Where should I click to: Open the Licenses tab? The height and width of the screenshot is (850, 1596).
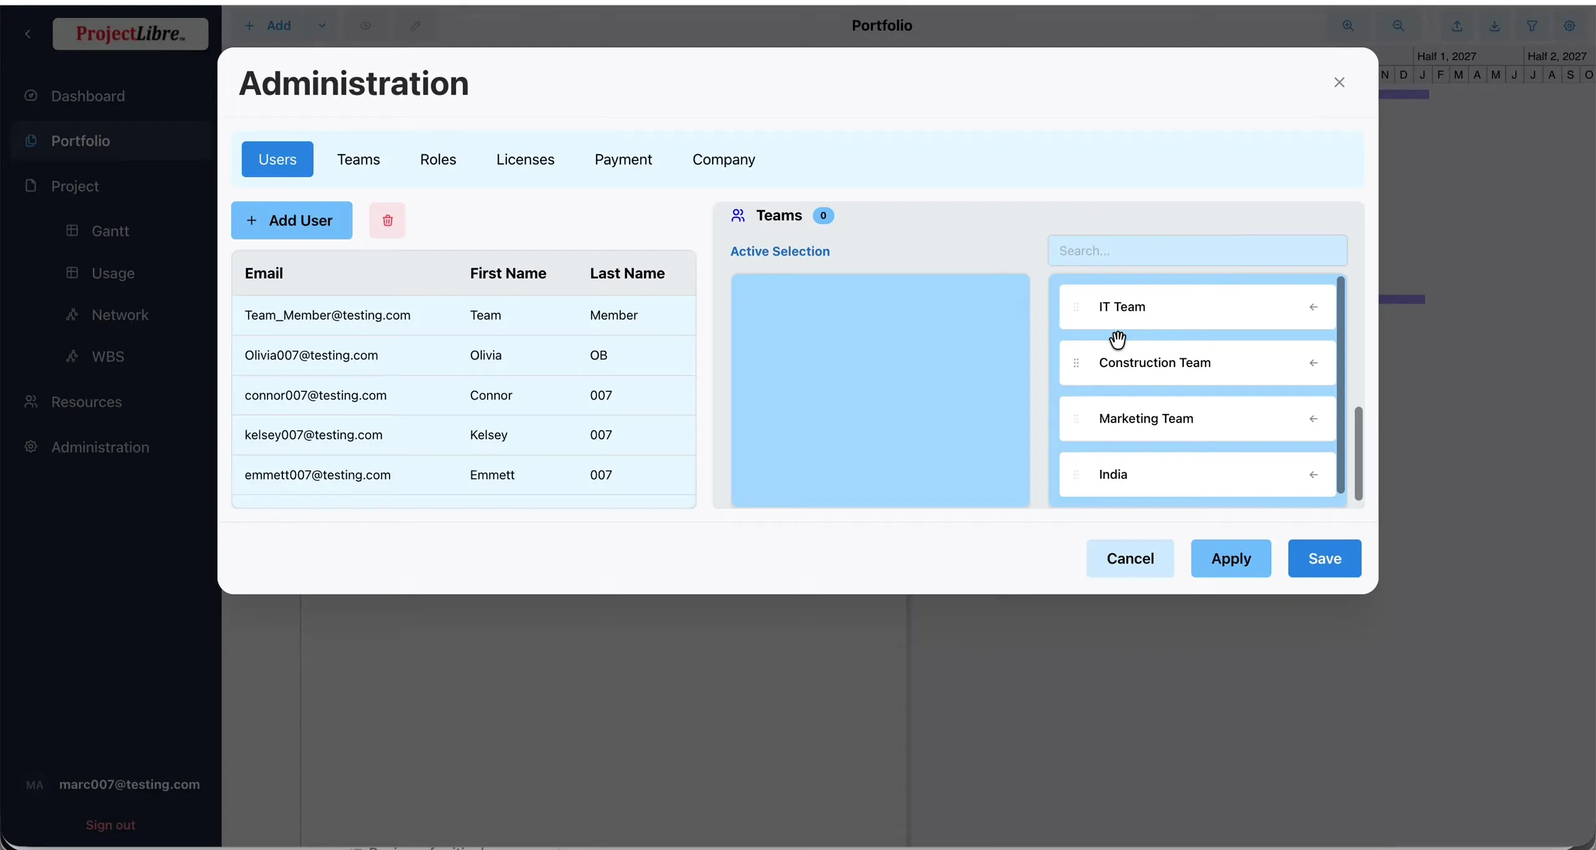[525, 160]
